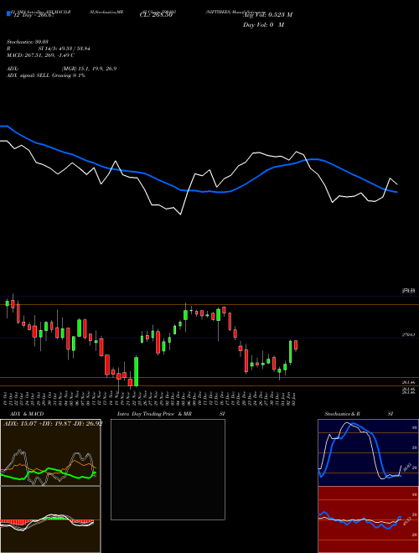419x553 pixels.
Task: Click the 'CL: 268.30' closing price label
Action: (x=156, y=15)
